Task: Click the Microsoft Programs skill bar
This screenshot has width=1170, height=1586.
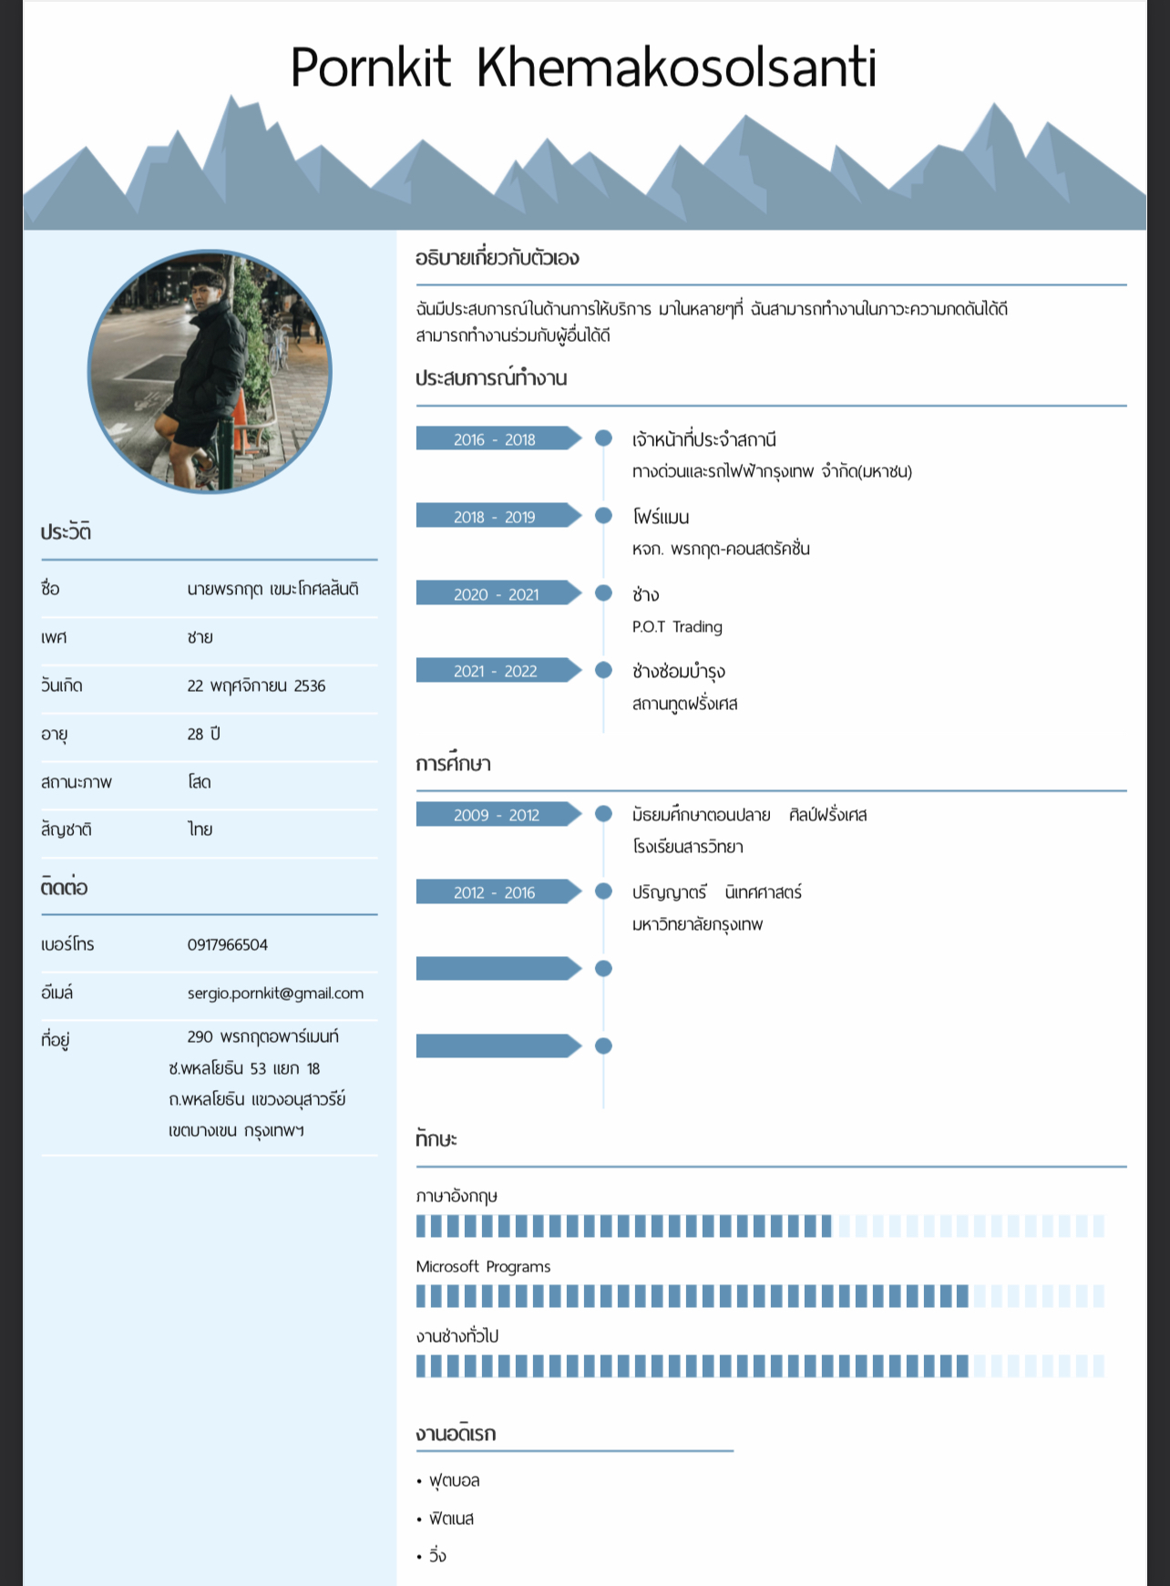Action: coord(760,1296)
